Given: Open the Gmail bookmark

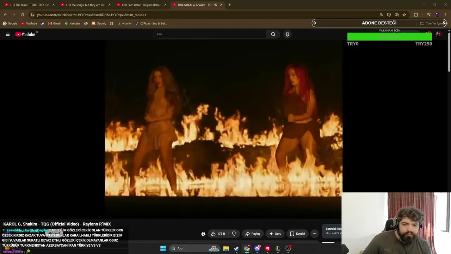Looking at the screenshot, I should (54, 24).
